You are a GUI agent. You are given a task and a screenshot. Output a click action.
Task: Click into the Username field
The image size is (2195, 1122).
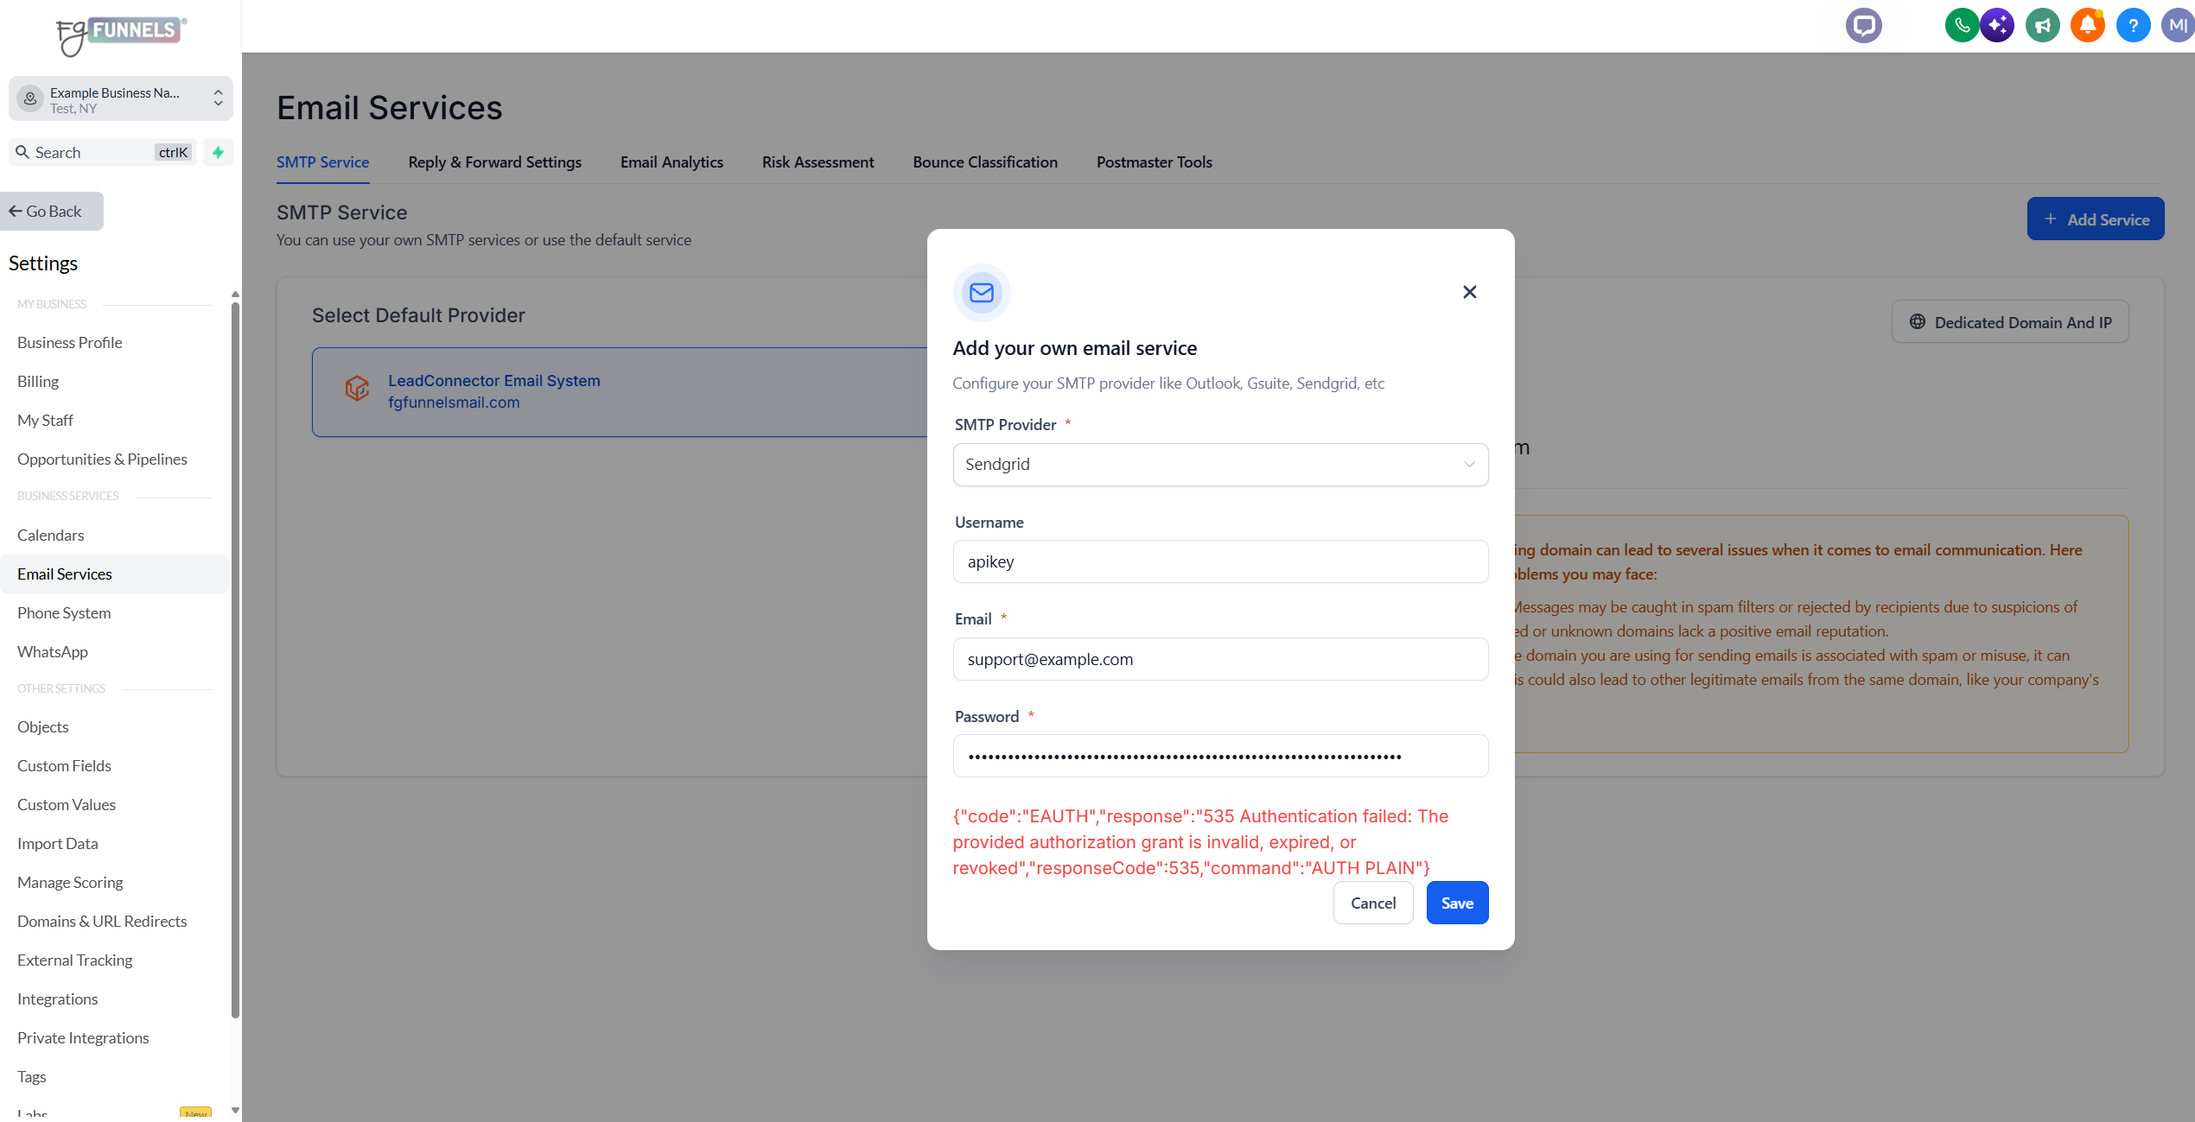(1220, 561)
